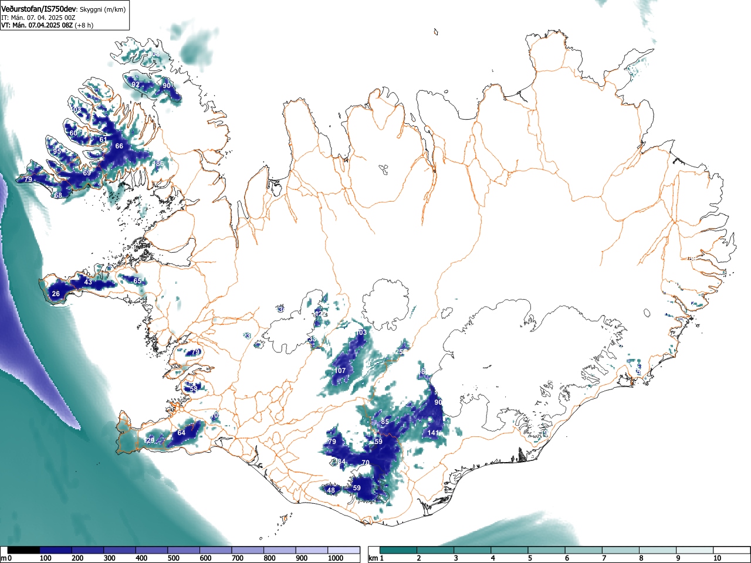
Task: Click the visibility value 58 on the map
Action: (194, 388)
